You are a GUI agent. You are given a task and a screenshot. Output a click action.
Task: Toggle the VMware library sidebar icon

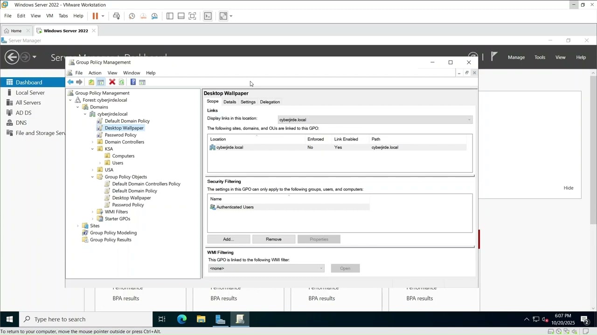click(x=170, y=16)
